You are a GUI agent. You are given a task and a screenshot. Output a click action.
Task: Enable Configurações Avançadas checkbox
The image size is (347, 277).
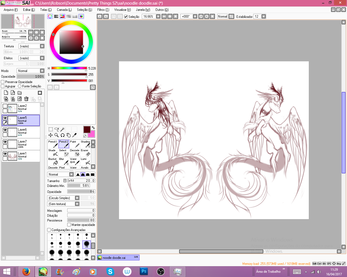click(49, 230)
